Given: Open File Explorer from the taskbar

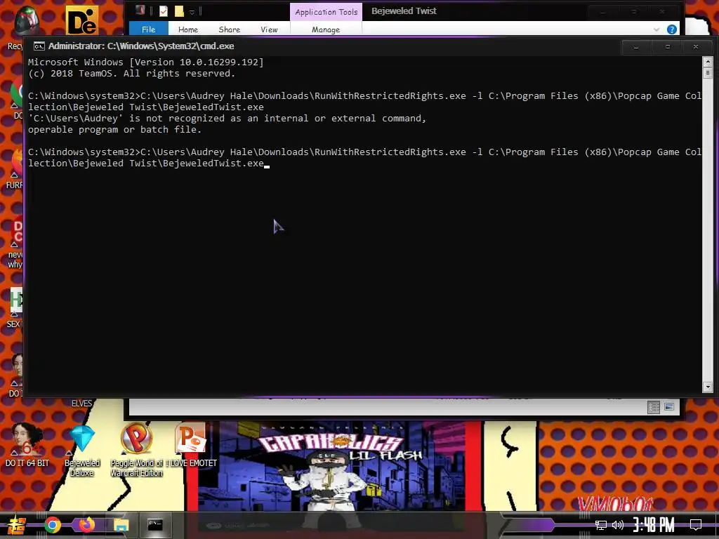Looking at the screenshot, I should [121, 525].
